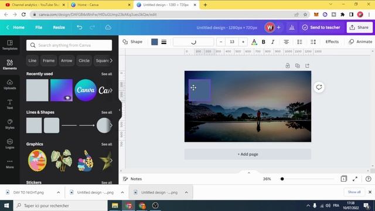Viewport: 375px width, 211px height.
Task: Show more Lines & Shapes via chevron
Action: click(x=111, y=125)
